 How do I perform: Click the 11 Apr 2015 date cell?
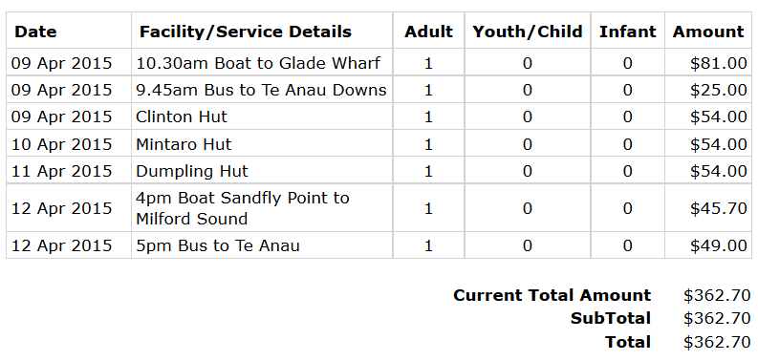pyautogui.click(x=69, y=171)
